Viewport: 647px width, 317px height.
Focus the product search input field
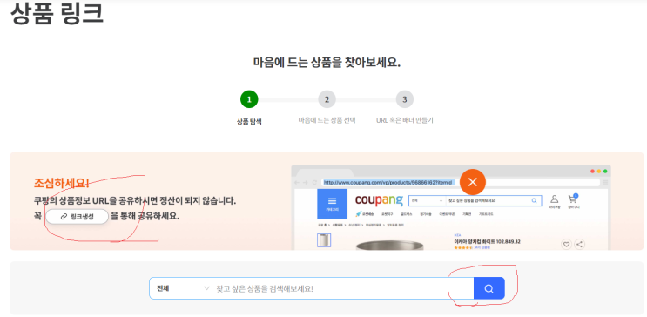click(343, 288)
